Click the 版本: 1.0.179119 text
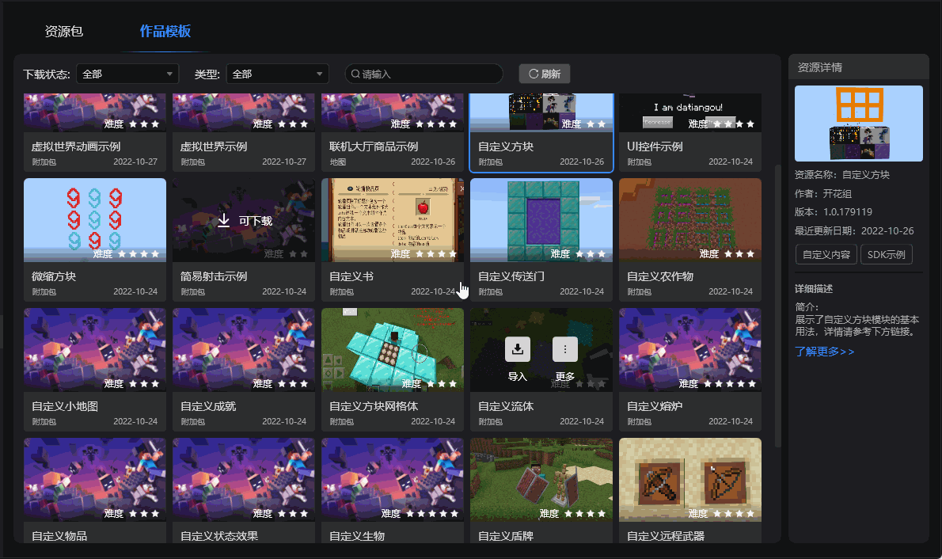The width and height of the screenshot is (942, 559). click(834, 212)
